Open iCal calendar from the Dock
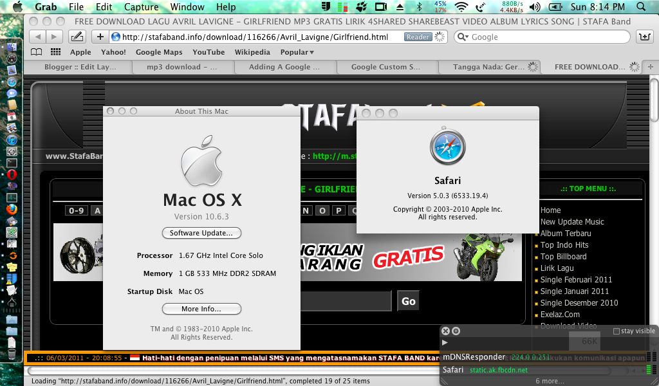The image size is (659, 386). coord(12,116)
